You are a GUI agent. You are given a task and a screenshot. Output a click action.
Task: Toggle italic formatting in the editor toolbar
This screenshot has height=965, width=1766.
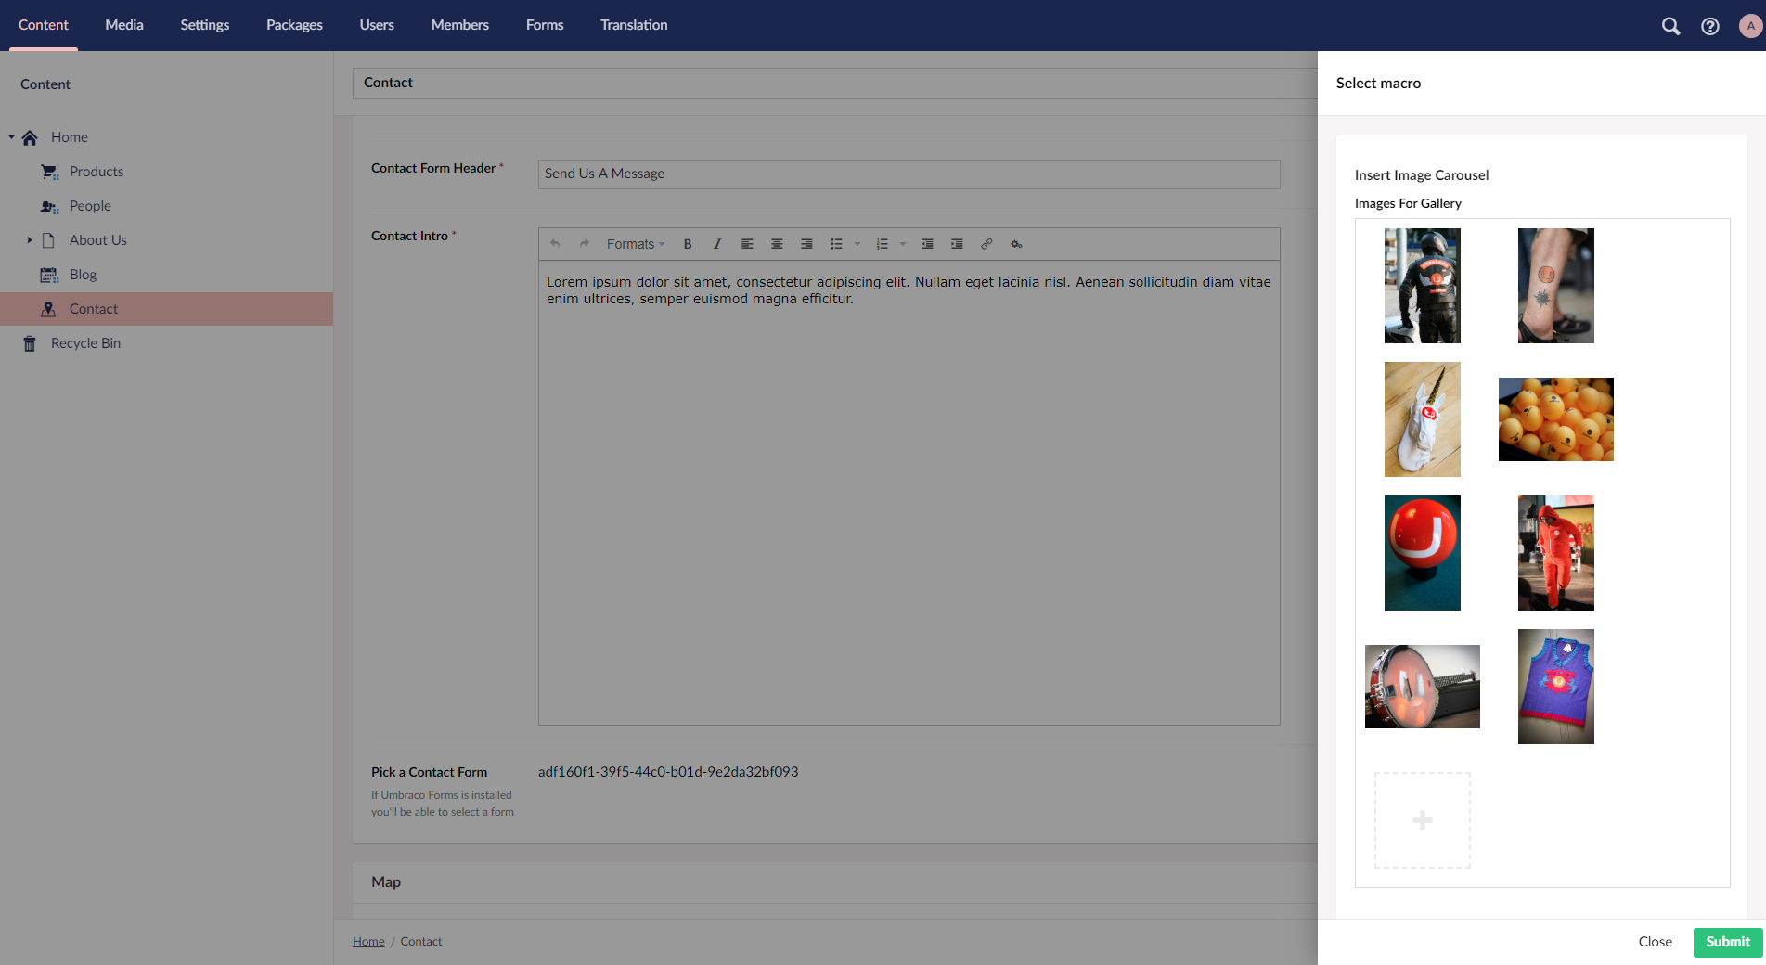(717, 244)
